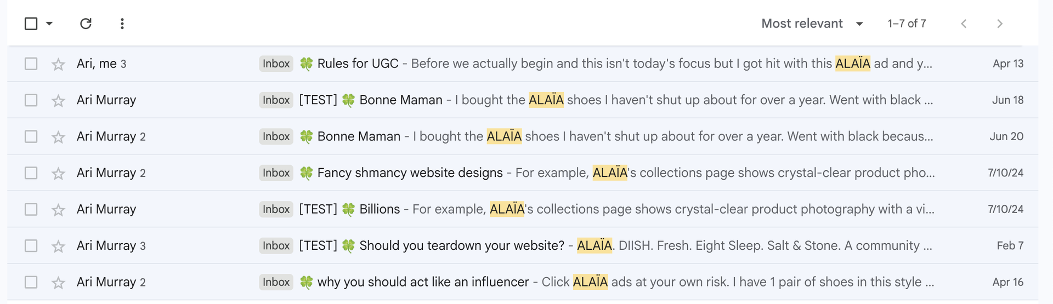The width and height of the screenshot is (1053, 304).
Task: Check the box for Should you teardown email
Action: (x=31, y=246)
